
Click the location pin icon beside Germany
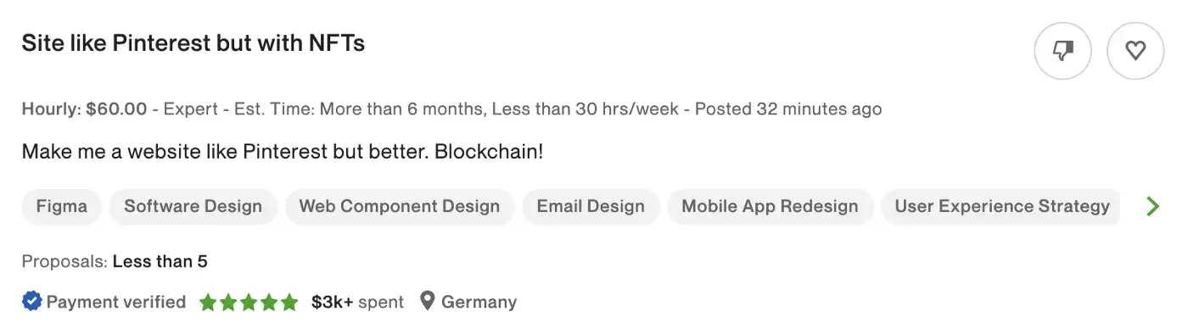pos(428,301)
